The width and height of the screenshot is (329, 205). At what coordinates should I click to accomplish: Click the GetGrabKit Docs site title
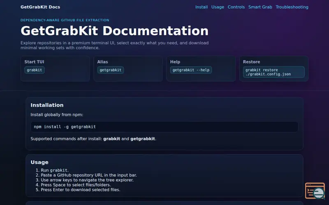coord(40,7)
